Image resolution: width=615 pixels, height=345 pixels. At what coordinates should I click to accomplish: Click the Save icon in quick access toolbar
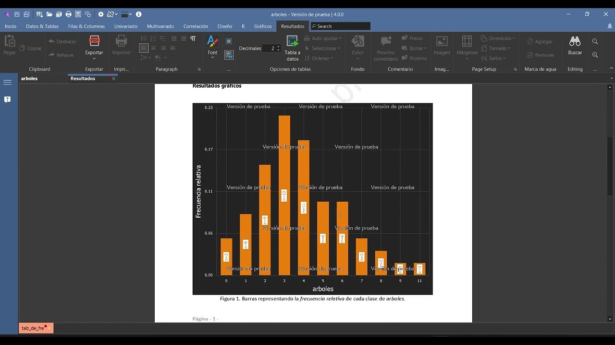click(17, 14)
